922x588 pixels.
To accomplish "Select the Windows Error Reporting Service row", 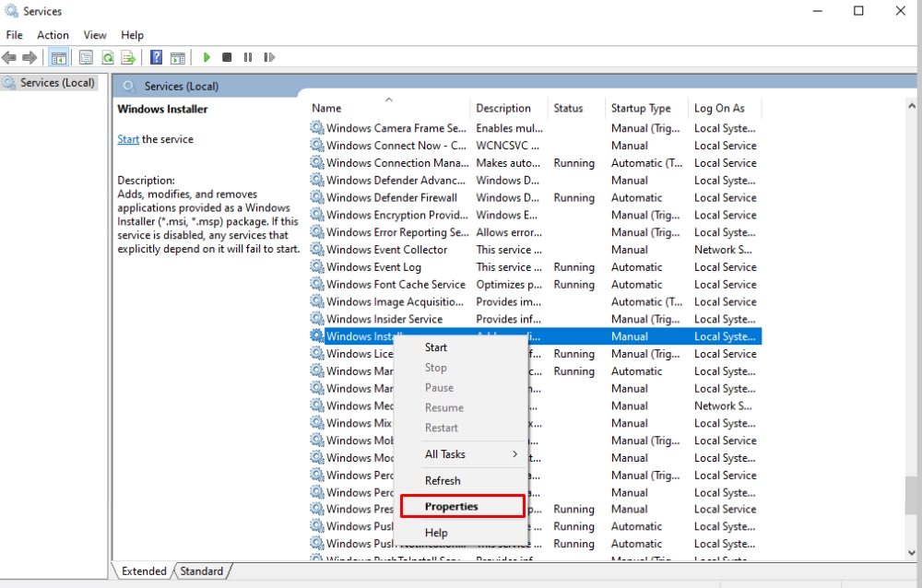I will point(535,231).
